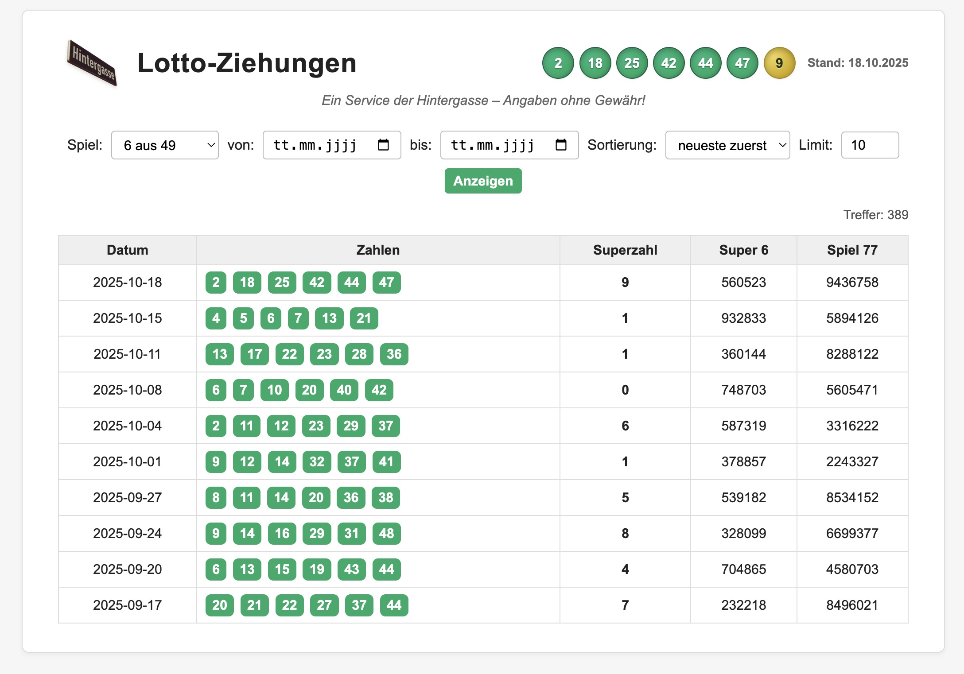The width and height of the screenshot is (964, 674).
Task: Click the green header ball 2
Action: 558,63
